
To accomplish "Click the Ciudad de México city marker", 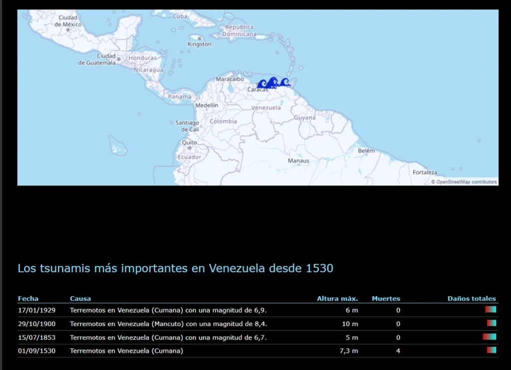I will [68, 30].
